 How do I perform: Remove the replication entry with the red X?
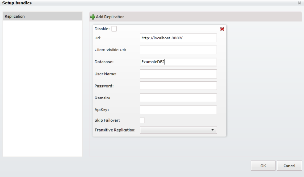click(x=222, y=29)
